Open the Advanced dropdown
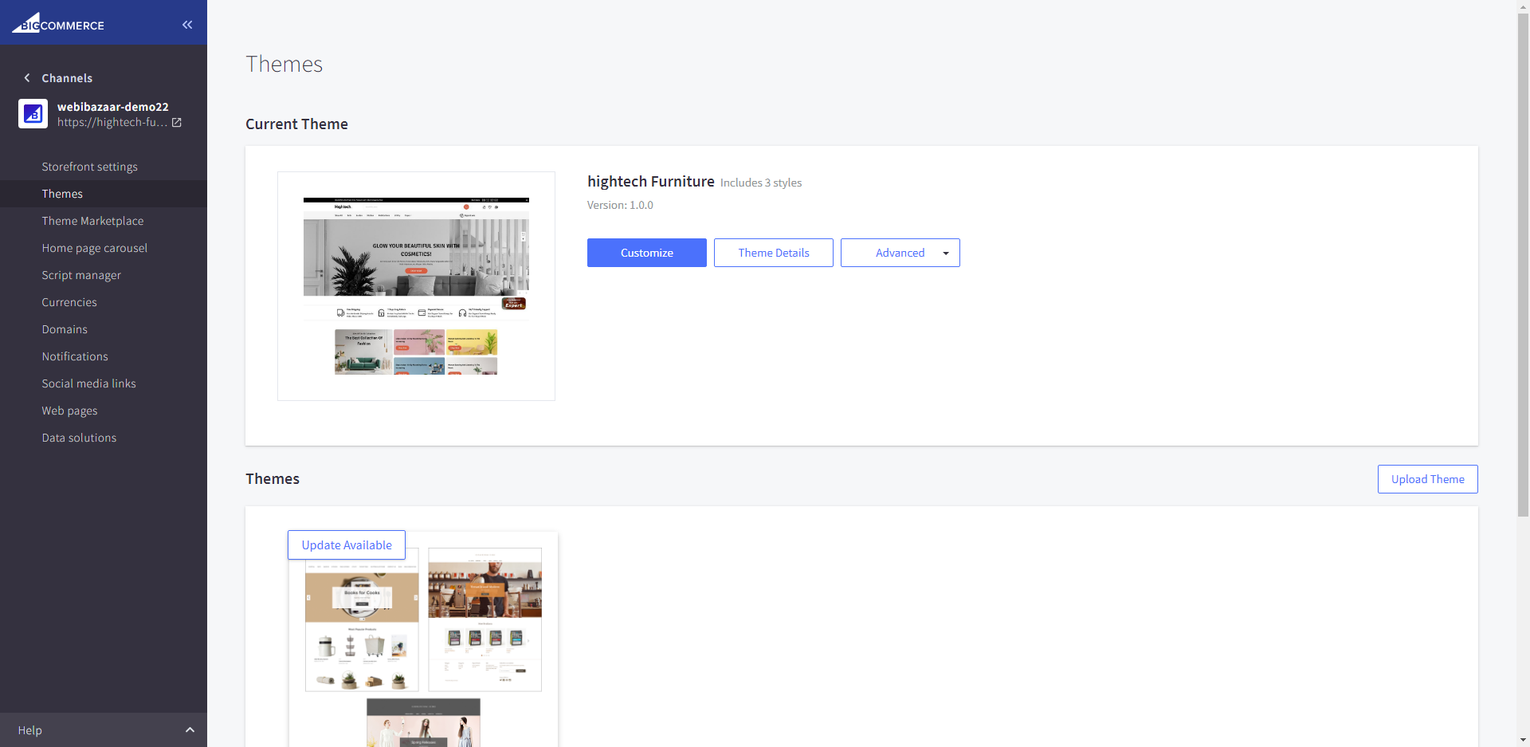 point(900,253)
